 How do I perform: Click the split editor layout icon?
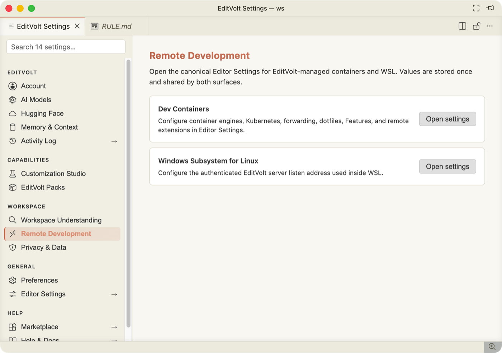(x=463, y=26)
